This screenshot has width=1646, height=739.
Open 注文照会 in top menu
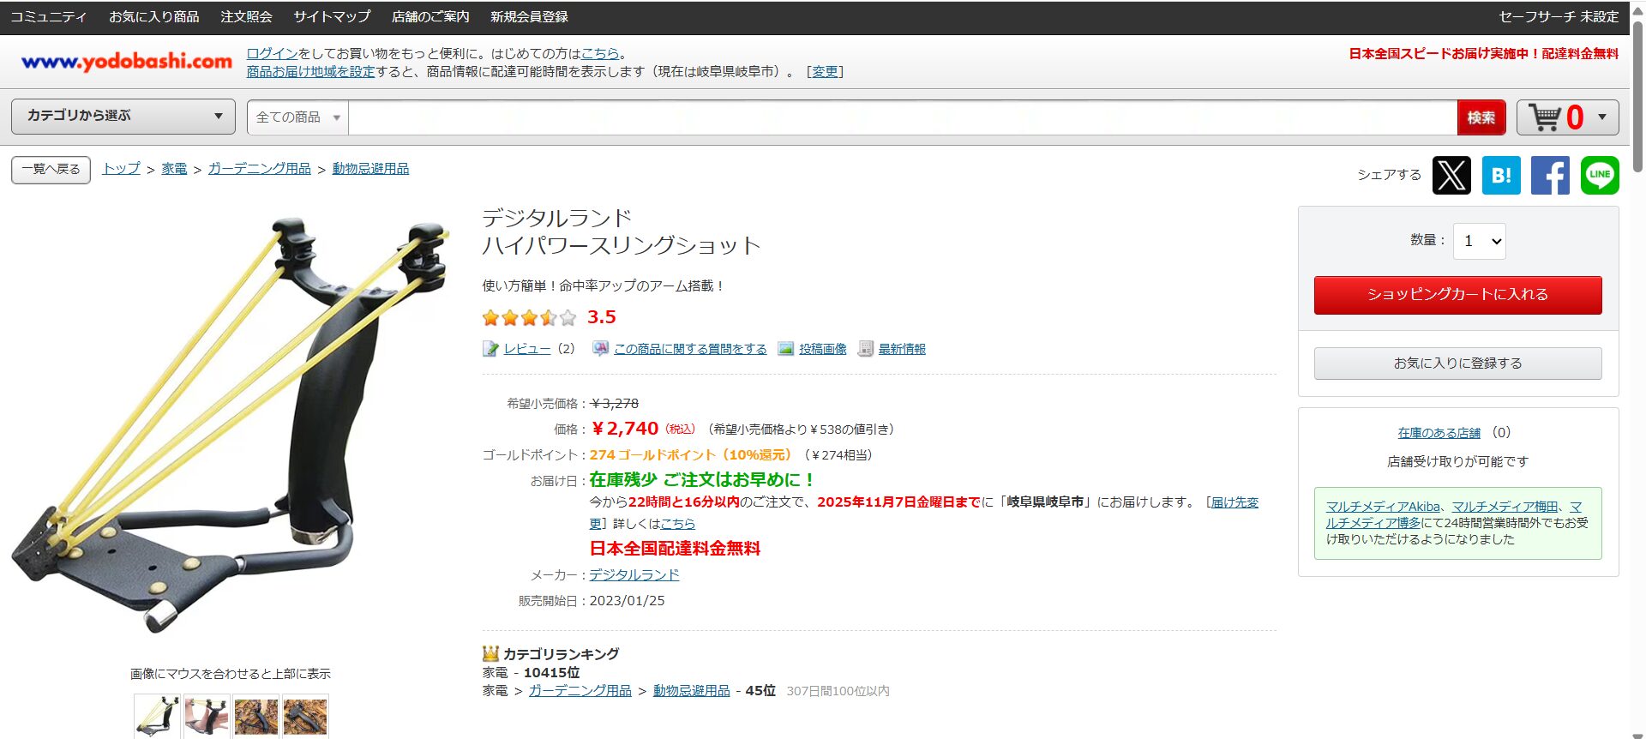tap(246, 17)
